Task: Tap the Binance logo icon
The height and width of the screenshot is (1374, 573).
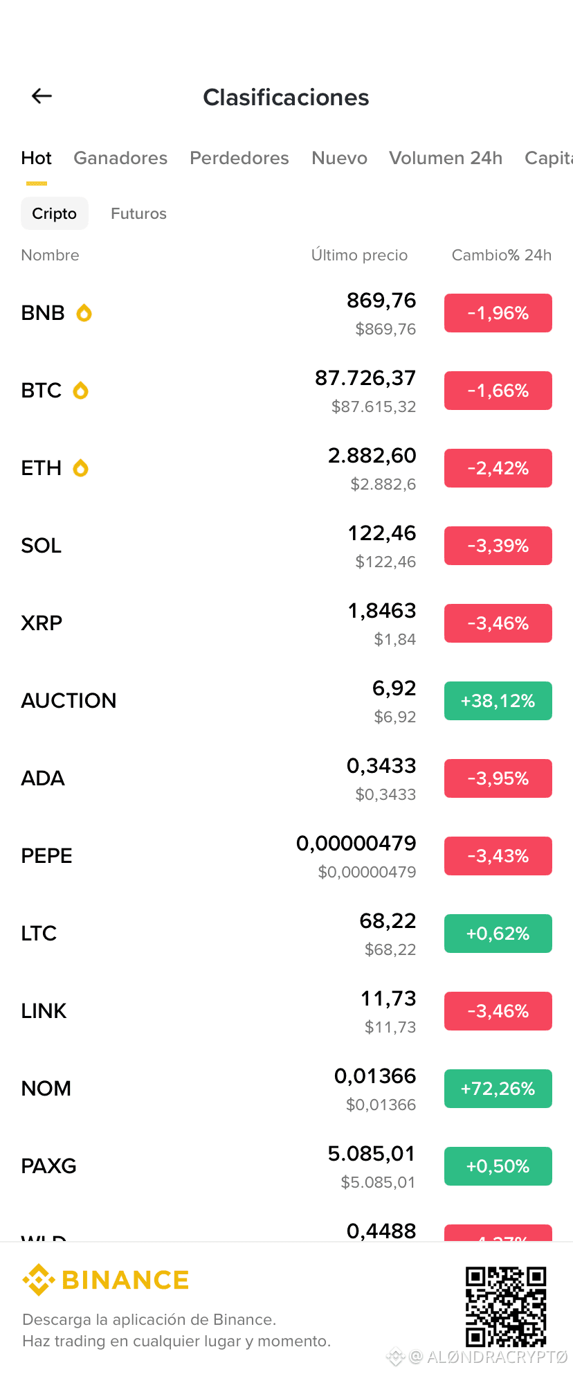Action: pyautogui.click(x=39, y=1280)
